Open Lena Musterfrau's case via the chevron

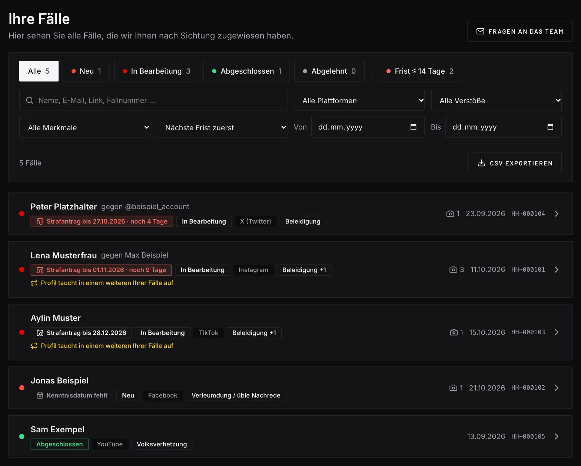557,269
